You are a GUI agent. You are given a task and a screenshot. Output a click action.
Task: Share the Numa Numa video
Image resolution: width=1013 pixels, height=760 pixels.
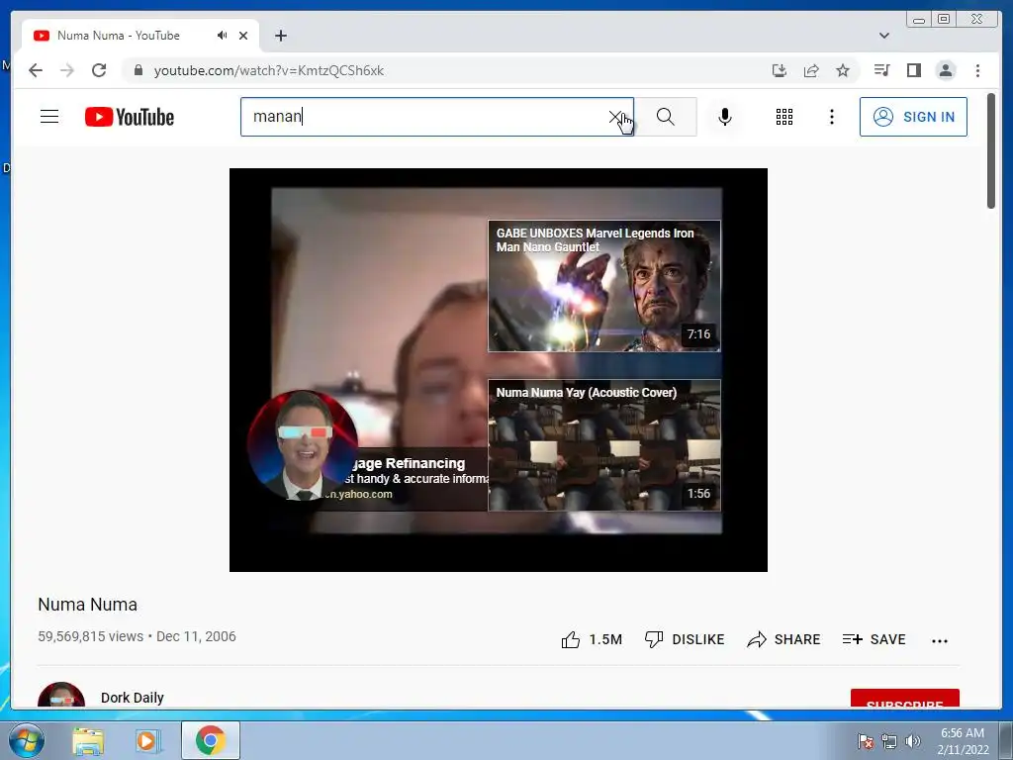783,640
